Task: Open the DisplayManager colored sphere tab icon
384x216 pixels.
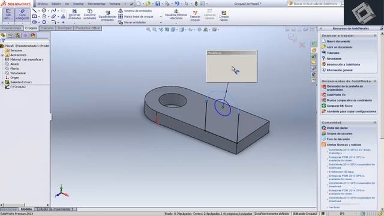Action: (33, 35)
